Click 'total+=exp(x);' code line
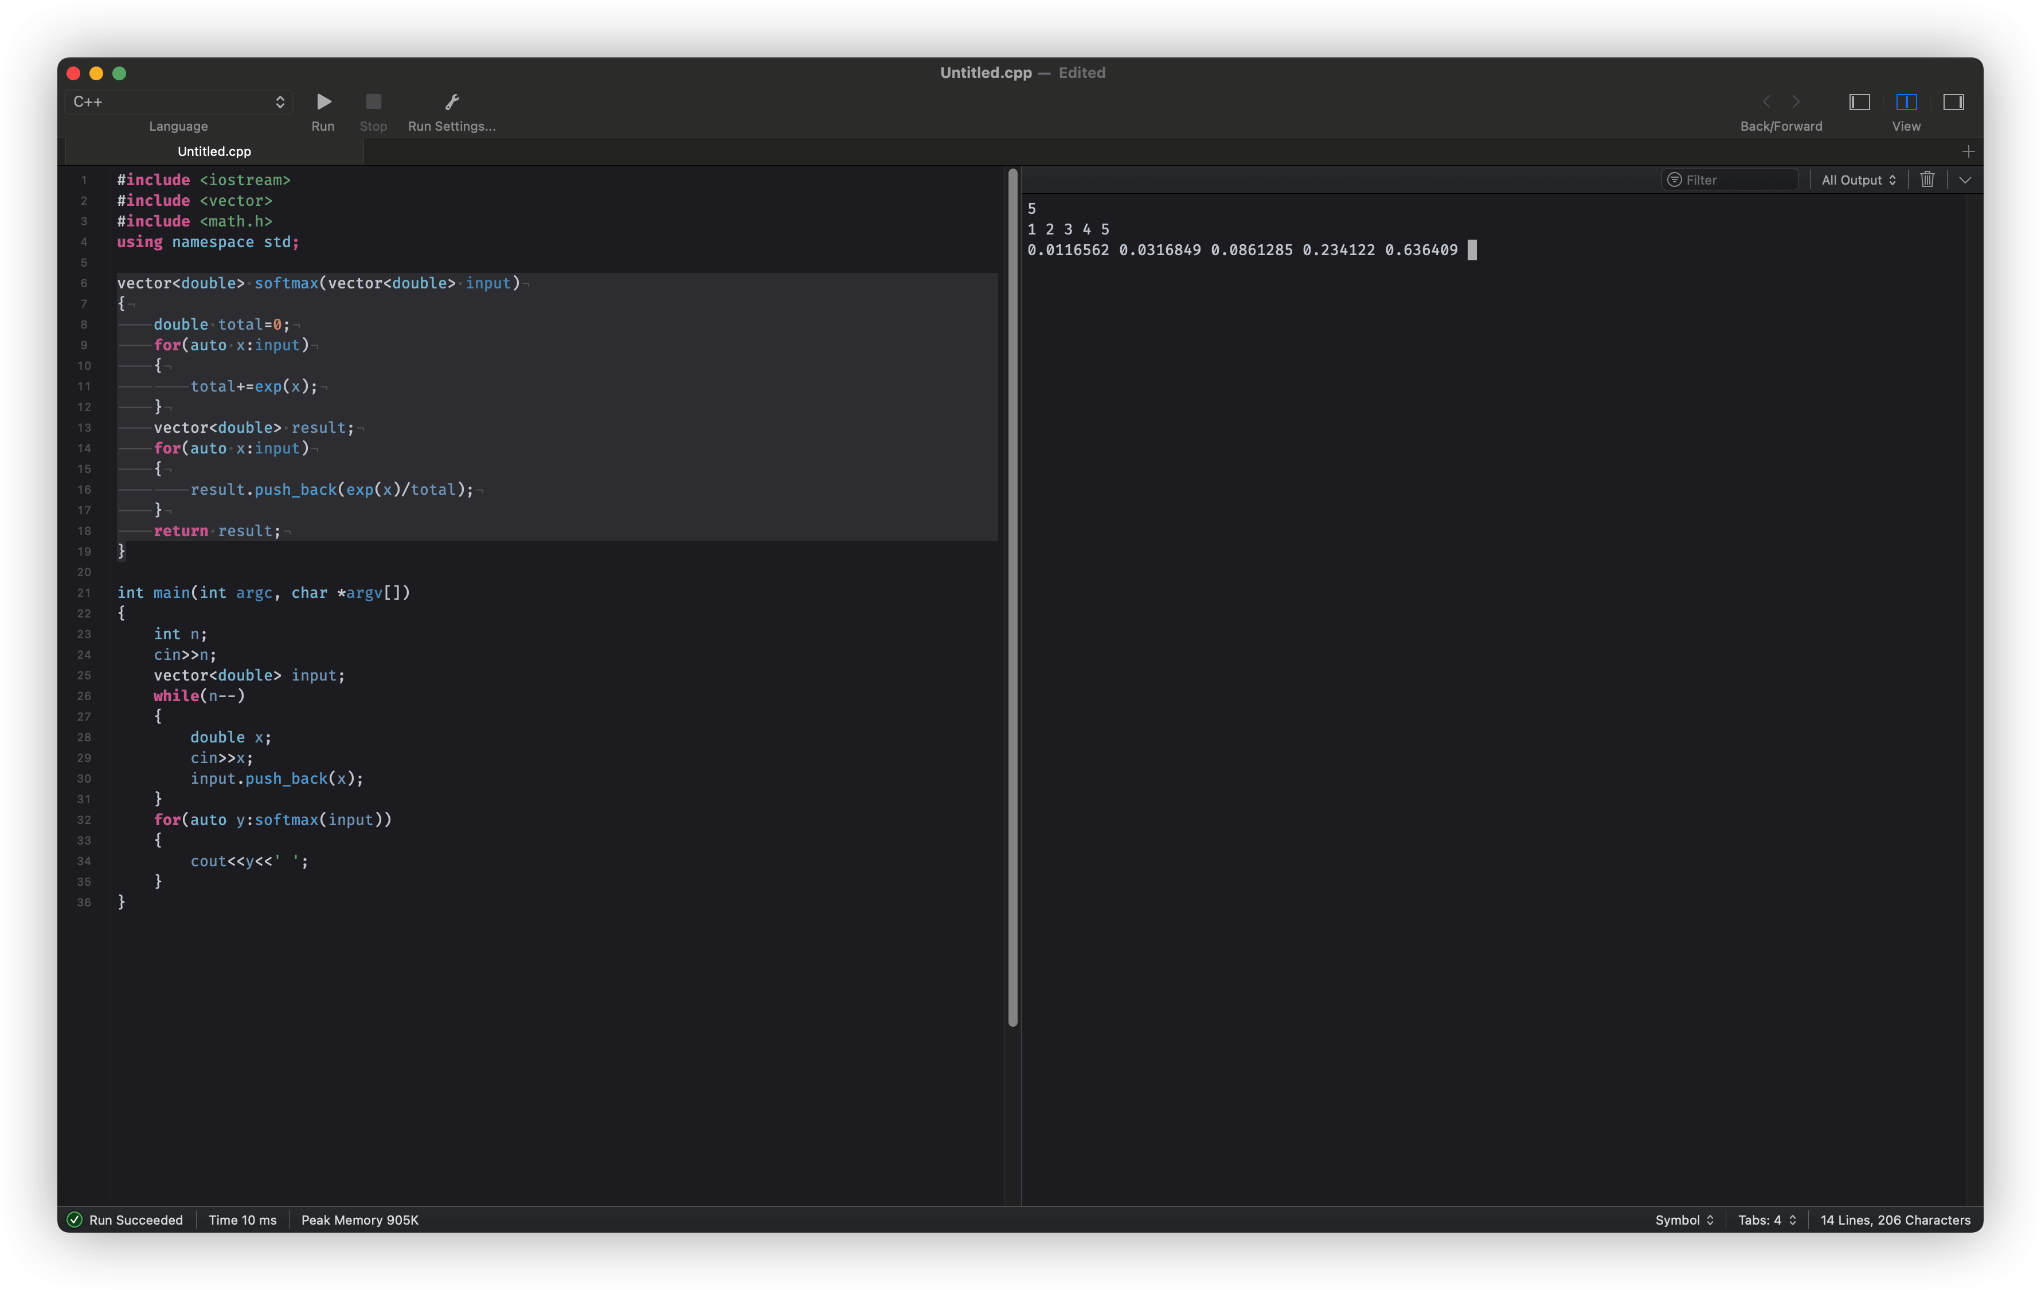The width and height of the screenshot is (2041, 1290). [255, 386]
